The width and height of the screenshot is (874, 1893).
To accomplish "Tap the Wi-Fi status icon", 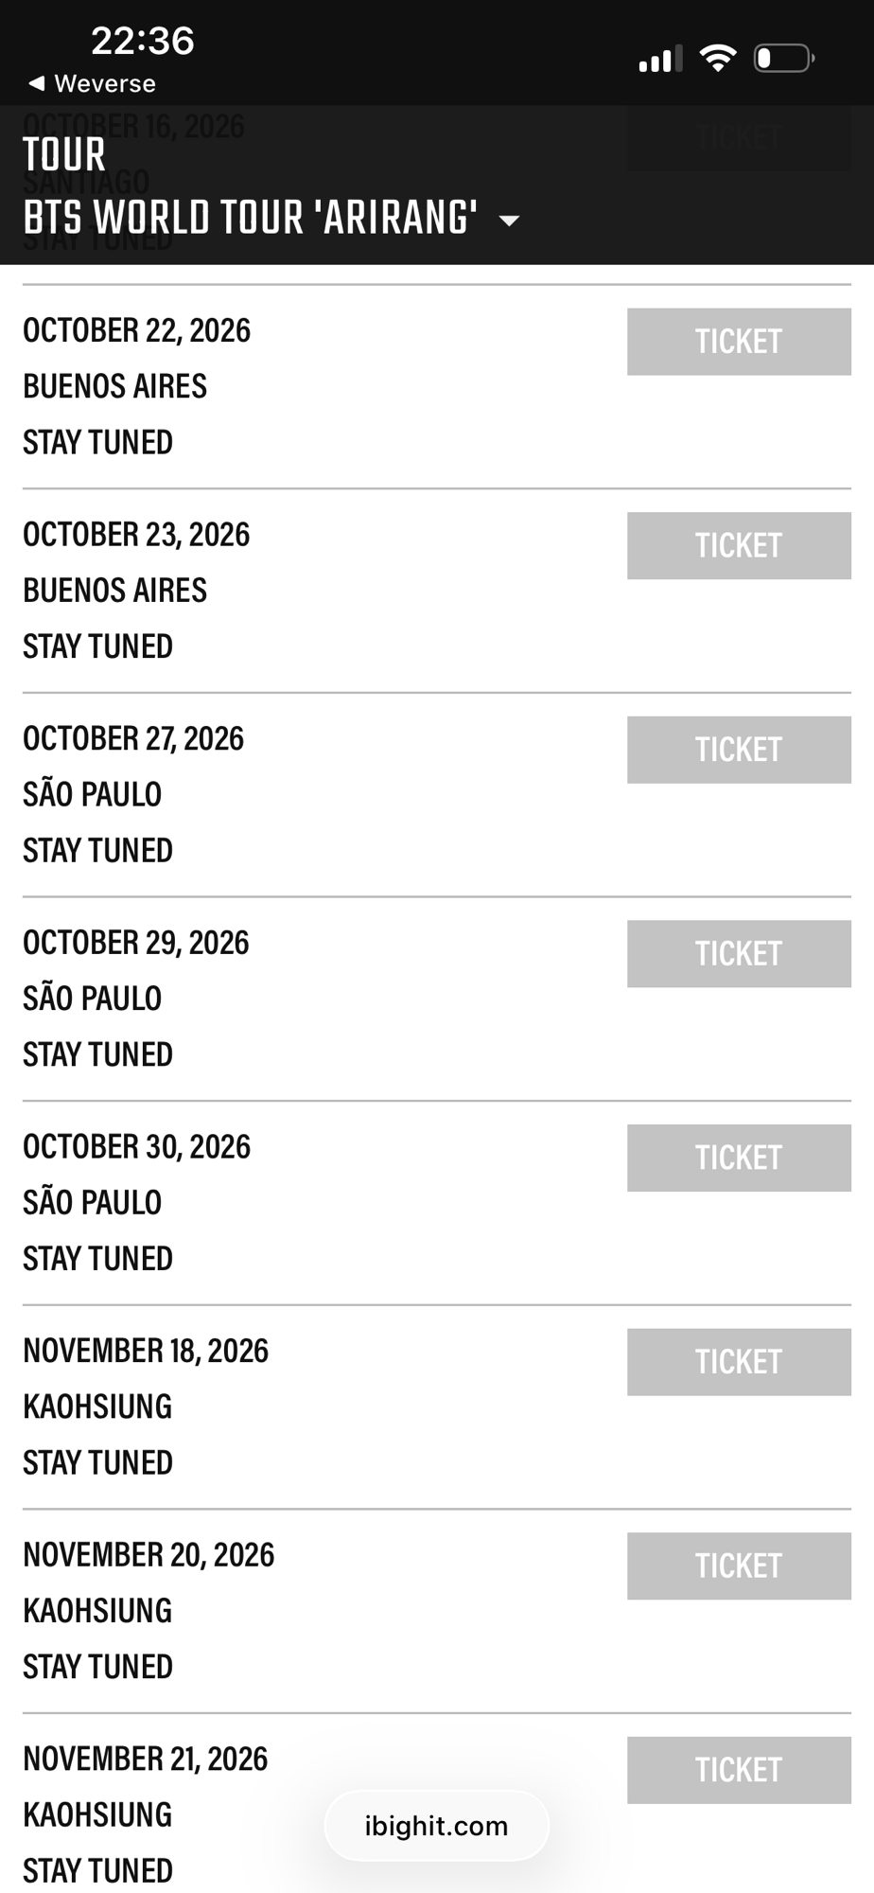I will [718, 59].
